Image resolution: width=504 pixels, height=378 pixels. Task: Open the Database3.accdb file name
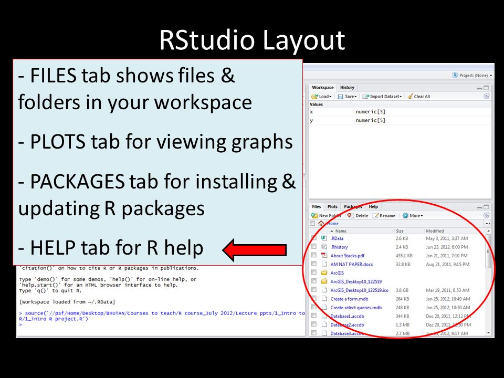(x=347, y=334)
